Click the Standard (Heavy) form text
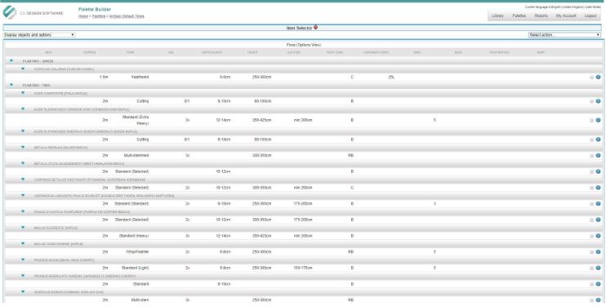Viewport: 606px width, 307px height. coord(134,236)
